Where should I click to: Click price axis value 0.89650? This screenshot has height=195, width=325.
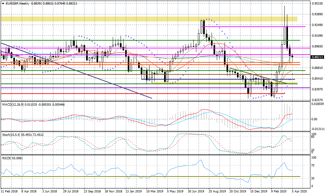pos(318,46)
